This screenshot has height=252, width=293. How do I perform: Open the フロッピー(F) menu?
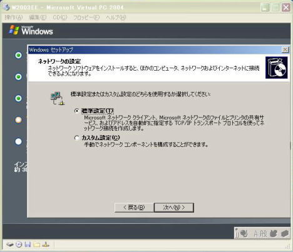pos(86,18)
